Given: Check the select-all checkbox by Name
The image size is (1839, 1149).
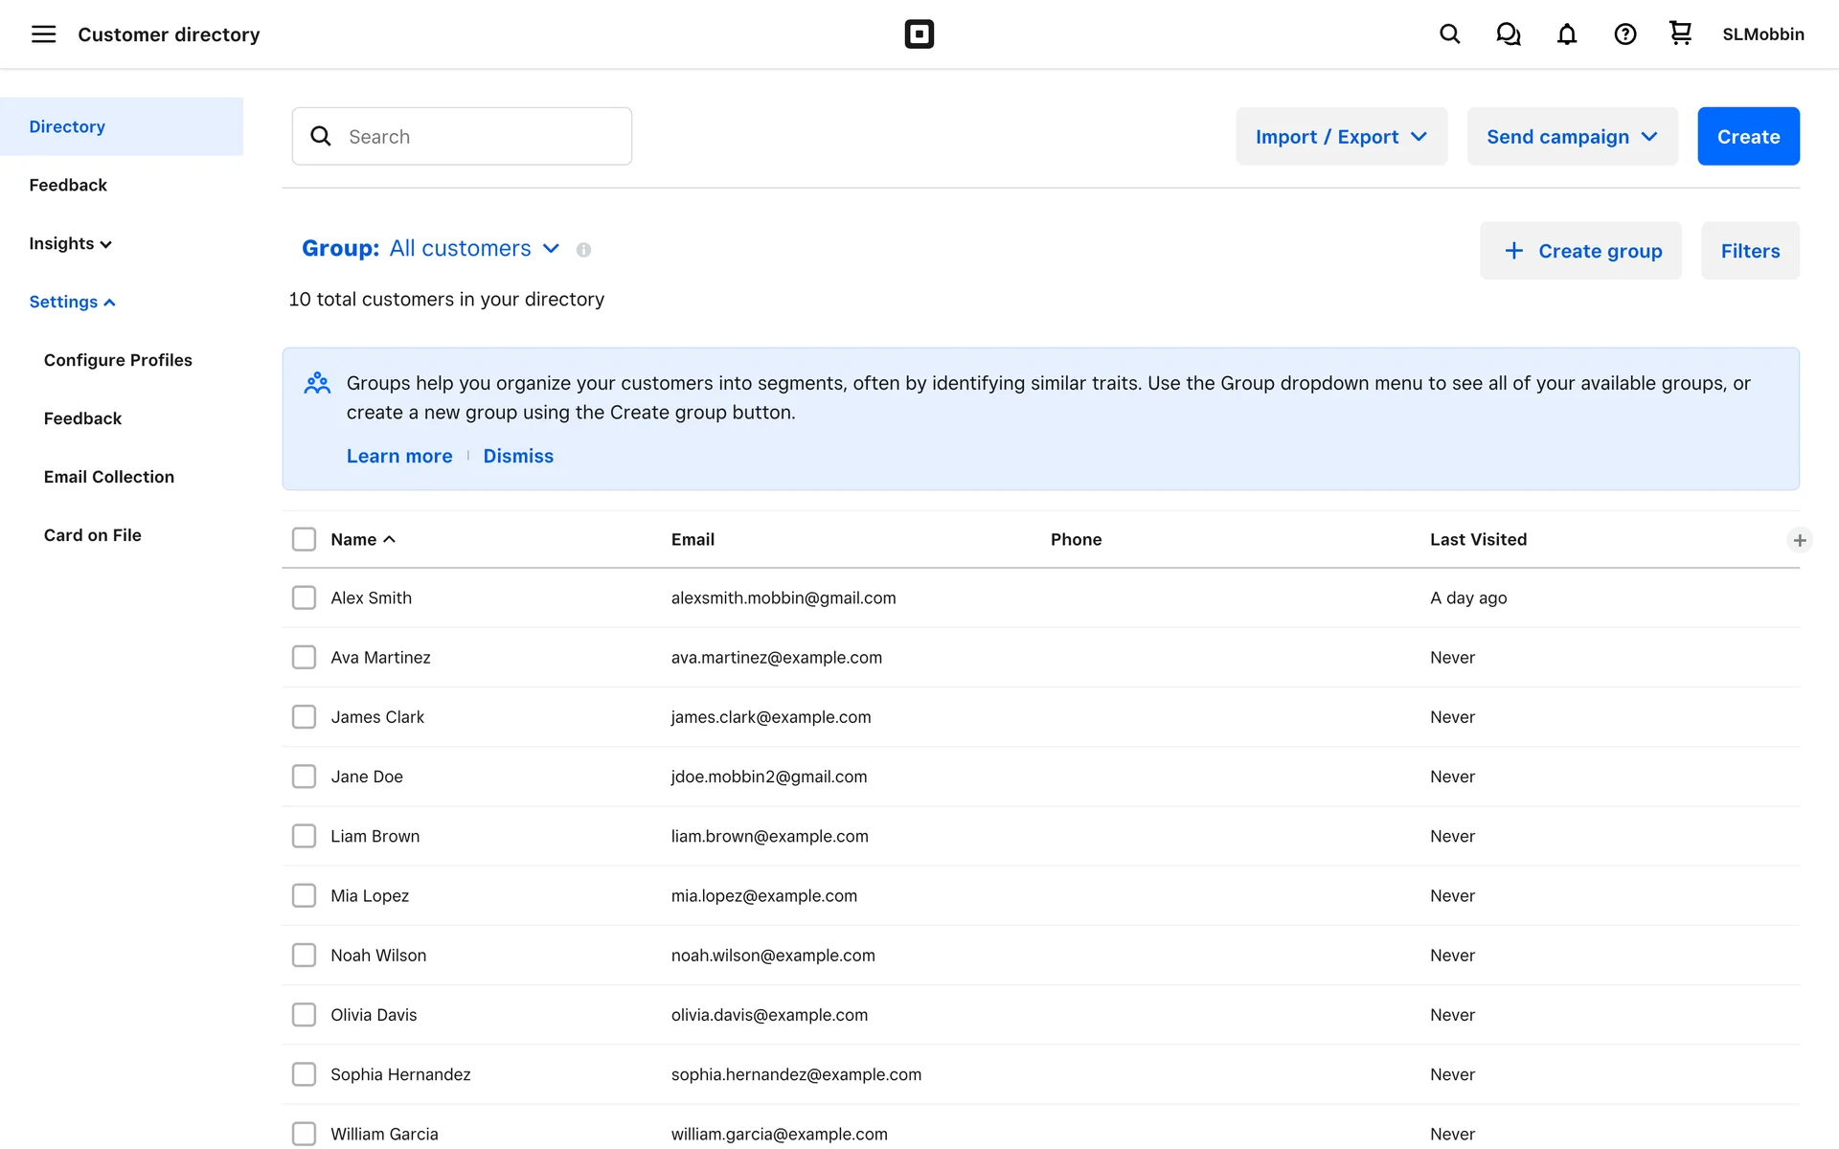Looking at the screenshot, I should (x=304, y=539).
